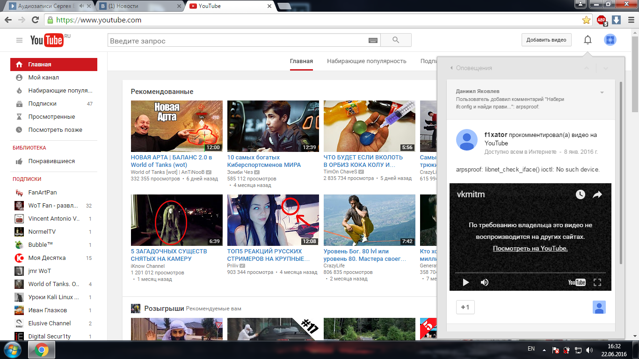The width and height of the screenshot is (639, 359).
Task: Click the notifications bell icon
Action: [588, 40]
